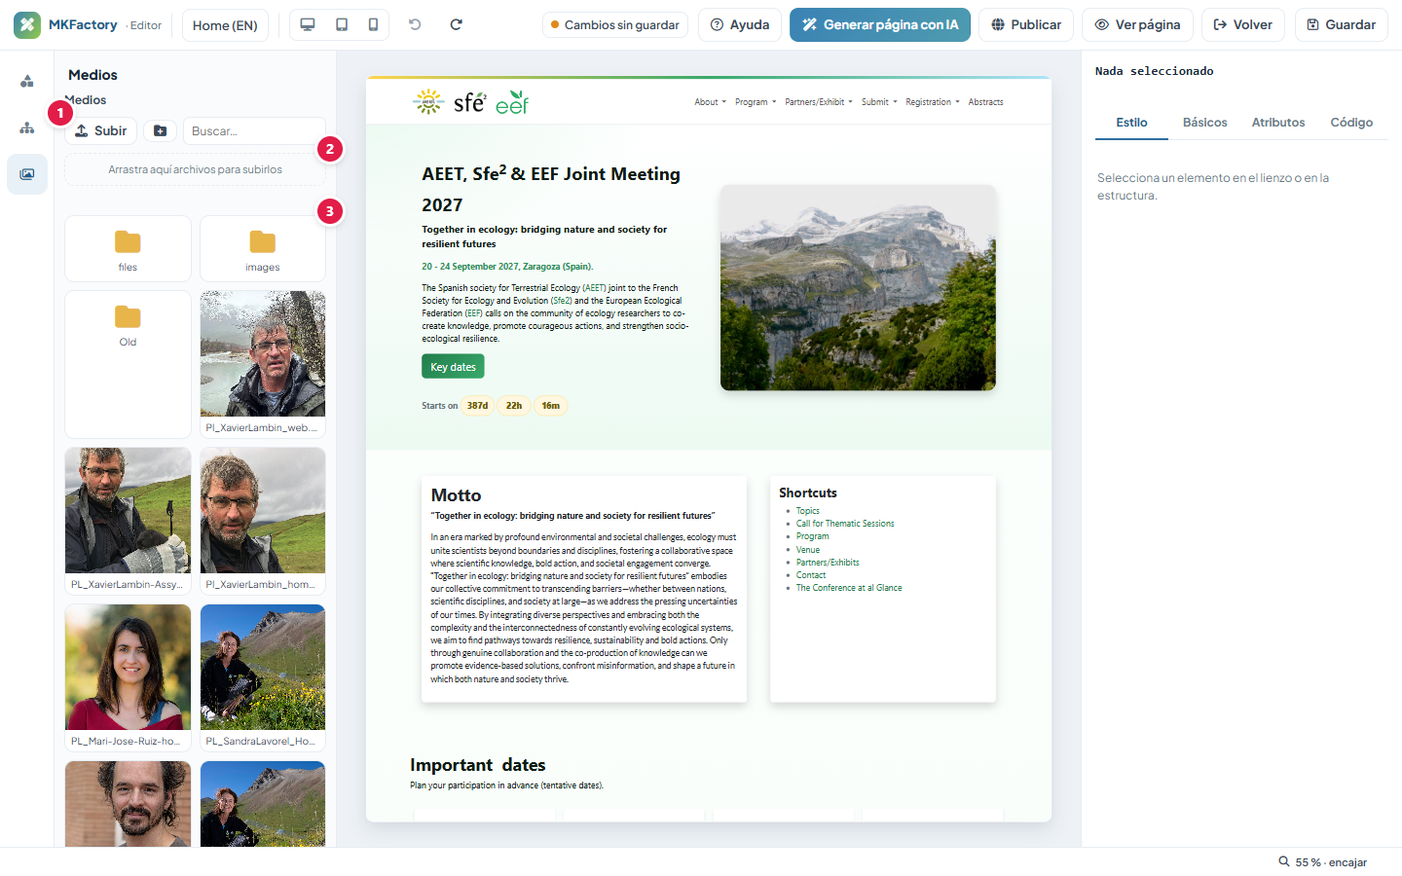The height and width of the screenshot is (876, 1402).
Task: Click Call for Thematic Sessions shortcut
Action: 845,524
